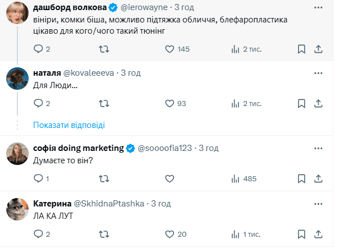This screenshot has width=344, height=248.
Task: Share the tweet by наталя
Action: tap(319, 103)
